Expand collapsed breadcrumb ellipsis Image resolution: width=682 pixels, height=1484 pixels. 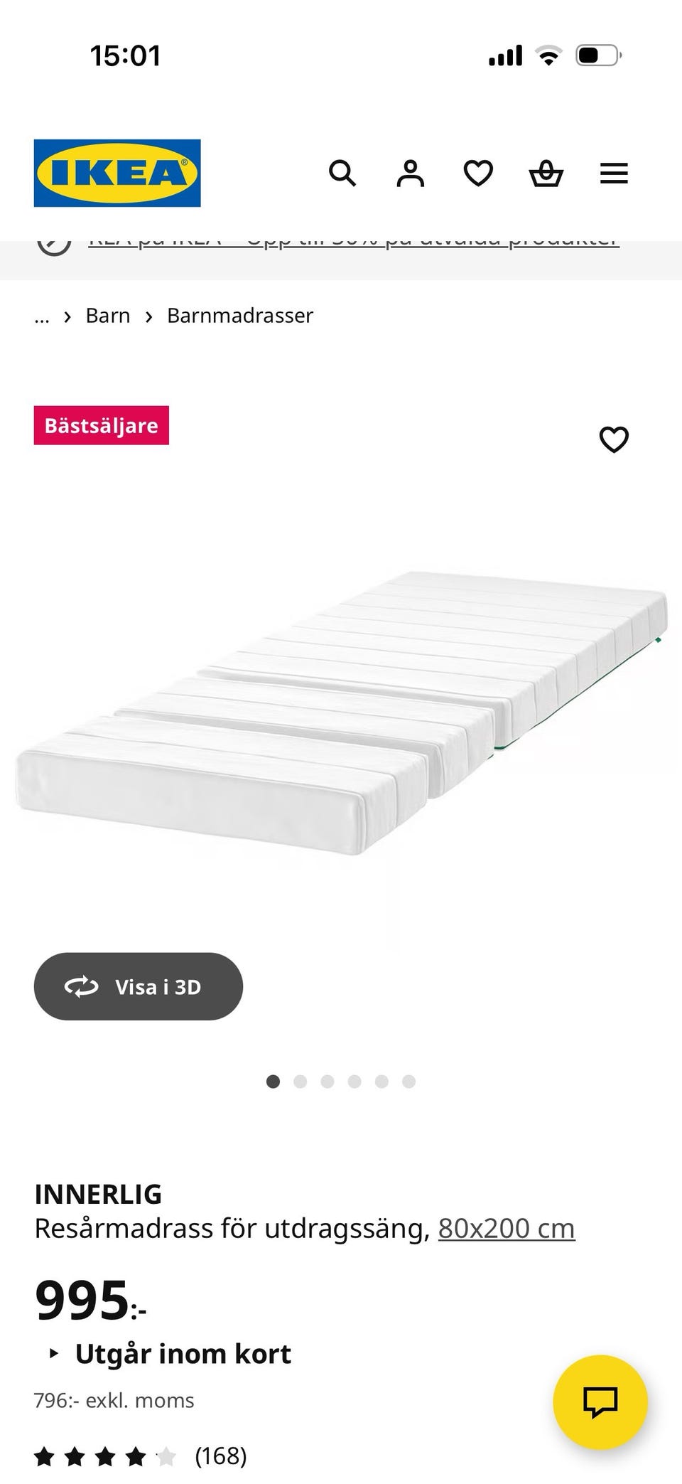point(42,316)
